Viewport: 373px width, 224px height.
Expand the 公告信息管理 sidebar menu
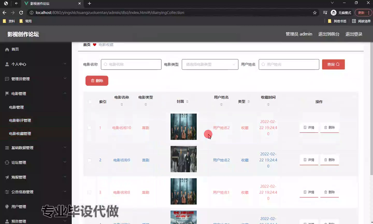coord(65,192)
